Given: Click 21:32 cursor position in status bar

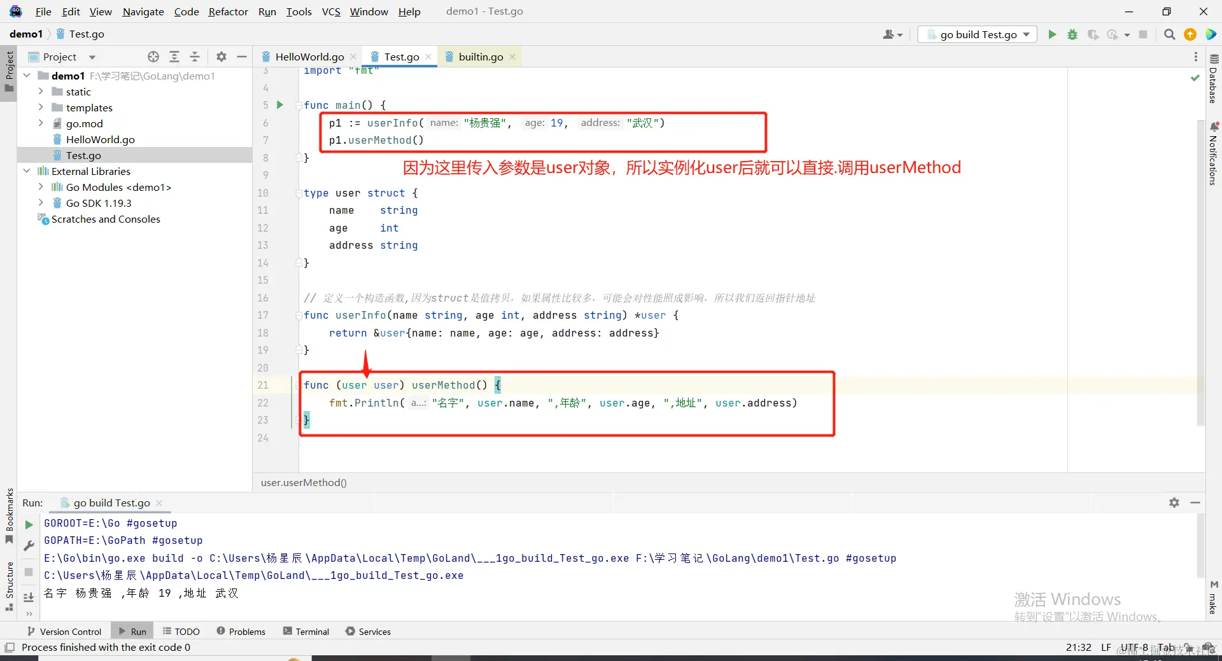Looking at the screenshot, I should tap(1079, 647).
